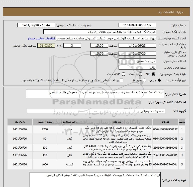Choose the متوسط purchase type radio

click(x=145, y=80)
